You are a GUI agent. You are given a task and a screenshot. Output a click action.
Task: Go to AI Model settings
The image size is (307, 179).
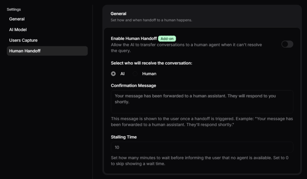click(x=18, y=30)
